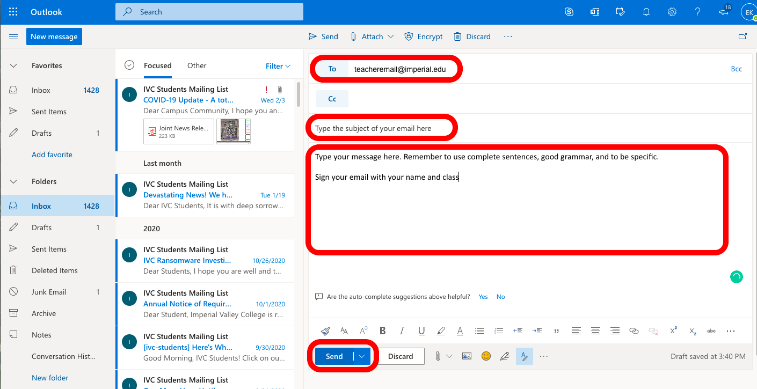Viewport: 757px width, 389px height.
Task: Click Yes for auto-complete suggestions feedback
Action: 483,297
